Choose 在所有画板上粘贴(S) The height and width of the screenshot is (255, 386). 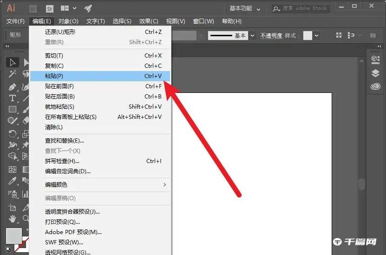click(100, 117)
